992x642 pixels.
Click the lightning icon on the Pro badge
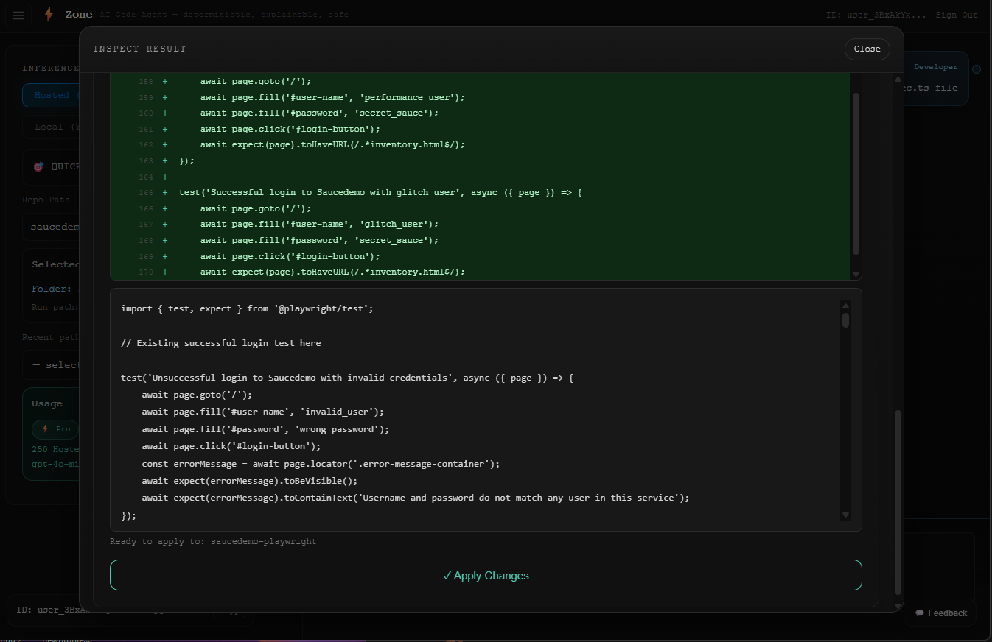tap(46, 428)
